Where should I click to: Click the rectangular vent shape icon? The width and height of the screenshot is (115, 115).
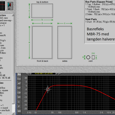[93, 57]
